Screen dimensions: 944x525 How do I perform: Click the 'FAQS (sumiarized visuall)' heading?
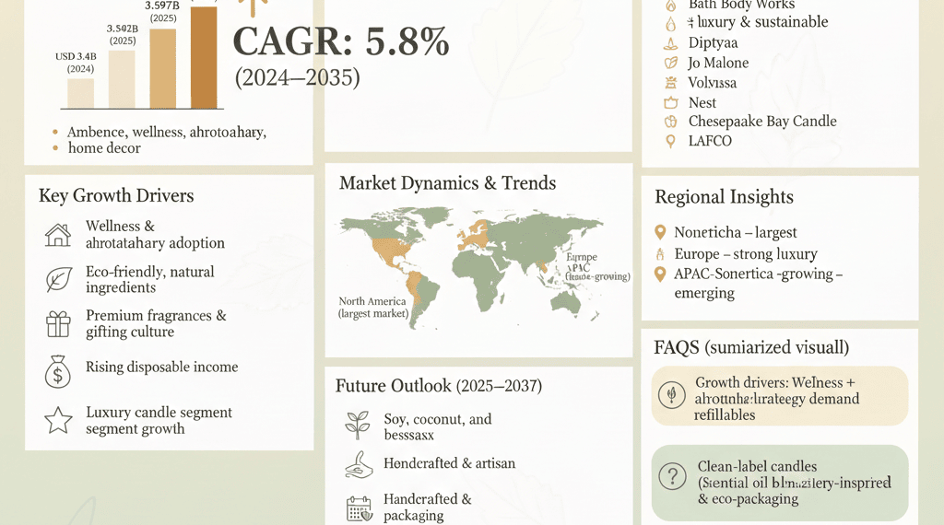click(x=751, y=347)
